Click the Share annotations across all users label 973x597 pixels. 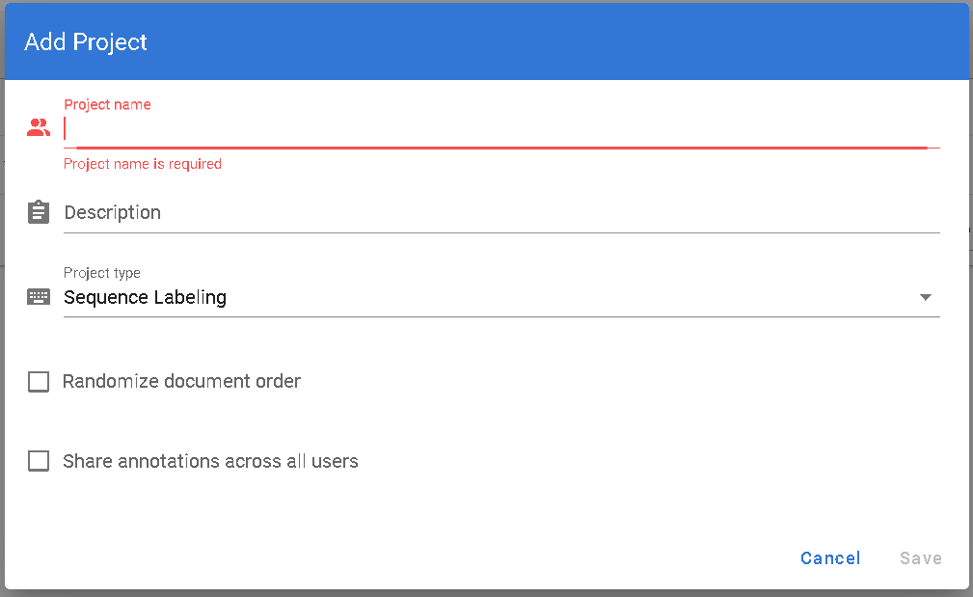pos(210,461)
